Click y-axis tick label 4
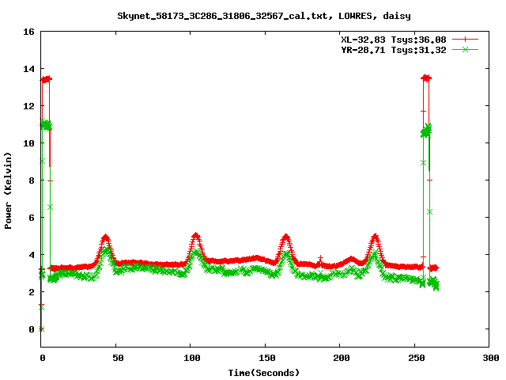The image size is (506, 380). click(32, 255)
